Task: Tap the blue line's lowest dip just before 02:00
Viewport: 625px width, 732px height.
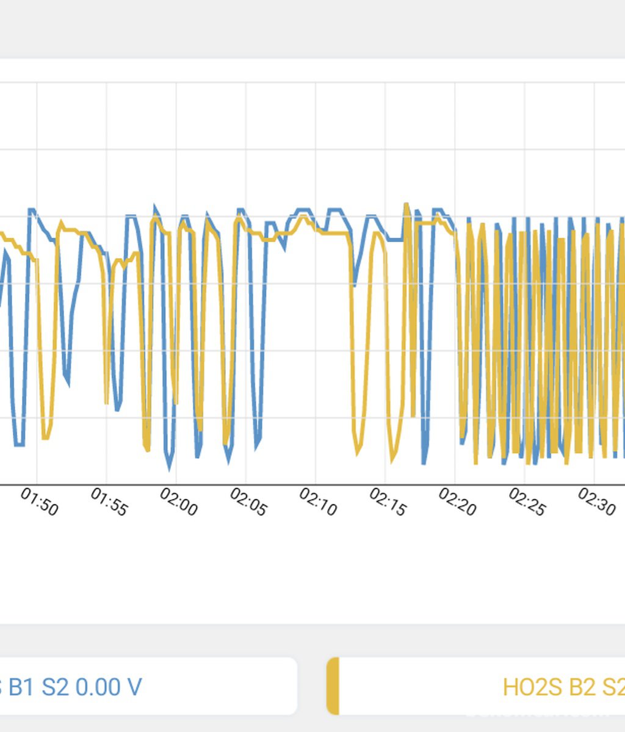Action: pos(170,465)
